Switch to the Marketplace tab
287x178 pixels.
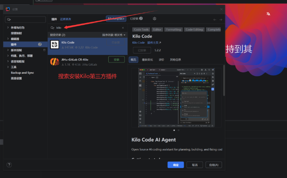coord(116,19)
